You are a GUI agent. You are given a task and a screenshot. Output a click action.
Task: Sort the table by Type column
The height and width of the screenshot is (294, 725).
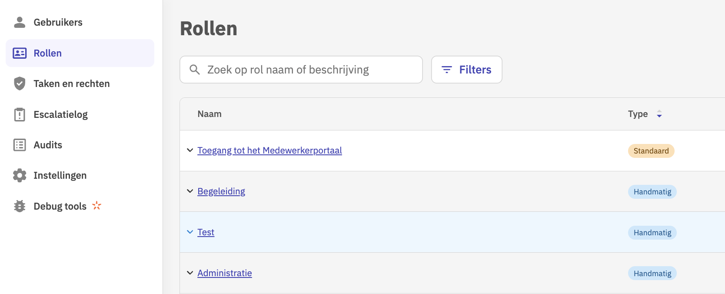pyautogui.click(x=659, y=114)
